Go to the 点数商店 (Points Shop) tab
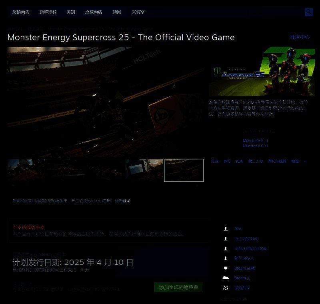320x304 pixels. 94,12
